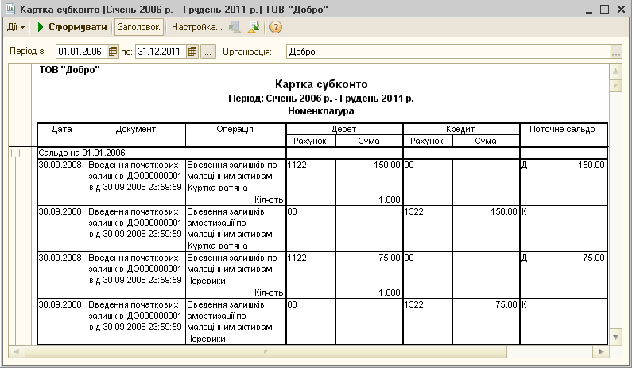The height and width of the screenshot is (368, 632).
Task: Click the Картка субконто report title
Action: 321,84
